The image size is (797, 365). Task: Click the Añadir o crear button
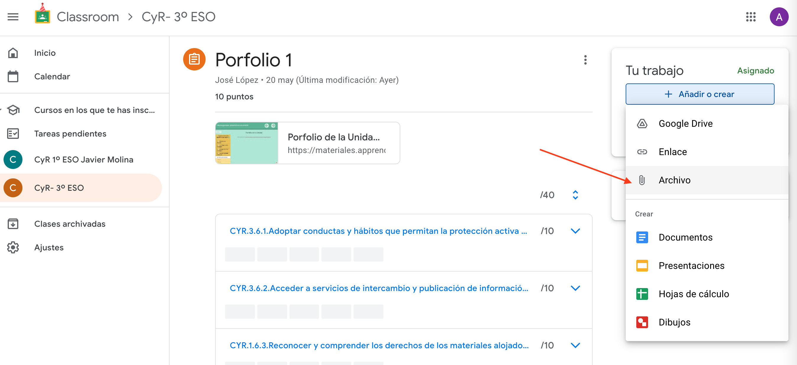pyautogui.click(x=700, y=94)
